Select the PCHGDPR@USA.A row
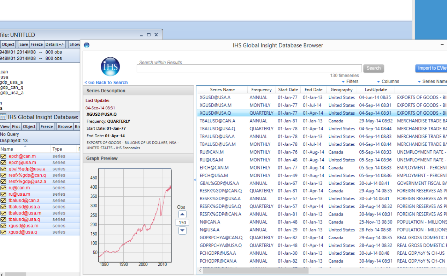The width and height of the screenshot is (447, 276). [322, 253]
